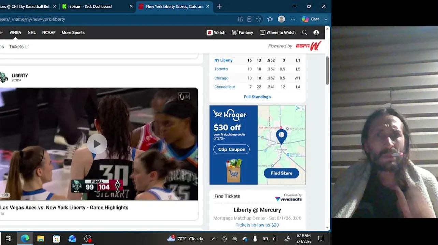The image size is (438, 245).
Task: Click the Kroger Find Store button
Action: pos(281,173)
